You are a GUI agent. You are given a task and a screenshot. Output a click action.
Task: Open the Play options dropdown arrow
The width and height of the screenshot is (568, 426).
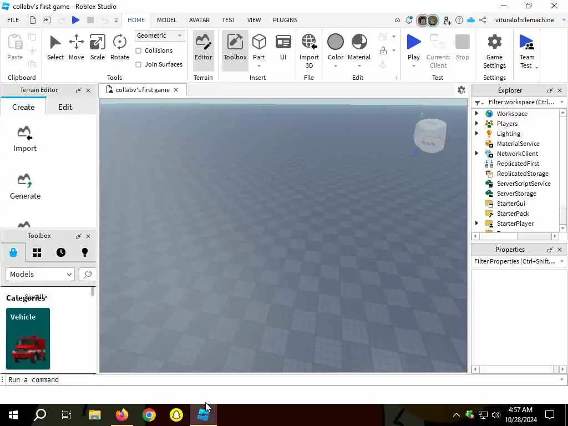click(x=413, y=66)
